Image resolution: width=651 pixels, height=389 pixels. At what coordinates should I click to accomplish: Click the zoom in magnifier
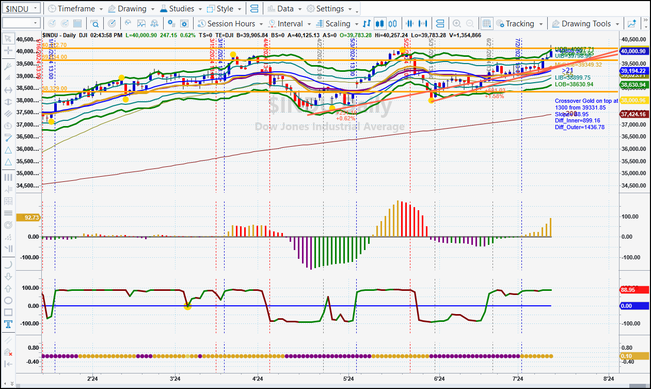pos(456,23)
